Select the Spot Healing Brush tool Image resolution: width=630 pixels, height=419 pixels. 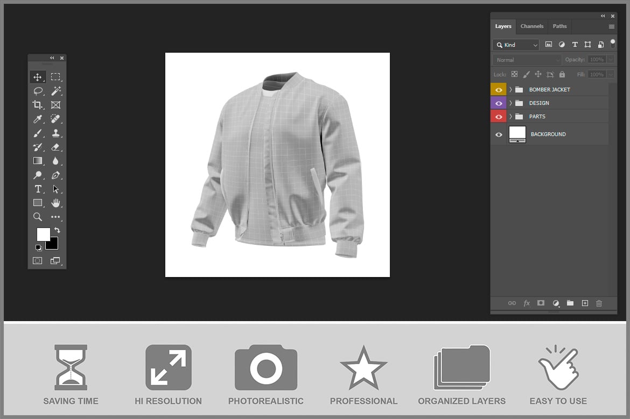55,119
